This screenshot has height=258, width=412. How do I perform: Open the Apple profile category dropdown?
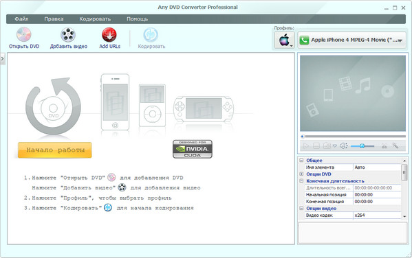click(x=284, y=40)
